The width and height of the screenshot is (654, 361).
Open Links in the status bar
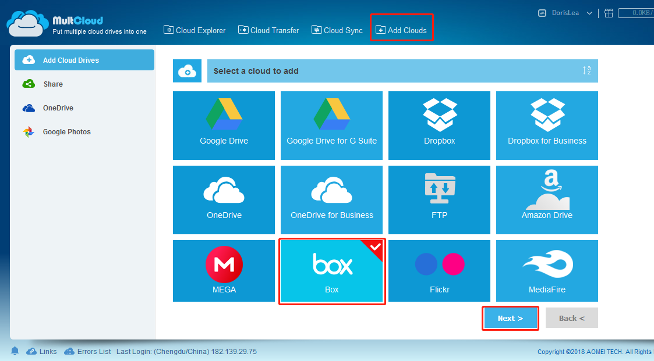41,352
